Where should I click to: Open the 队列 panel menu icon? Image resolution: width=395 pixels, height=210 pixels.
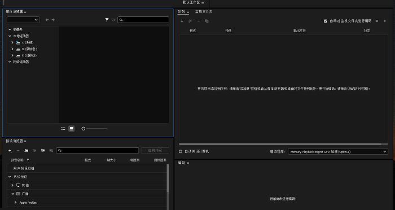188,12
